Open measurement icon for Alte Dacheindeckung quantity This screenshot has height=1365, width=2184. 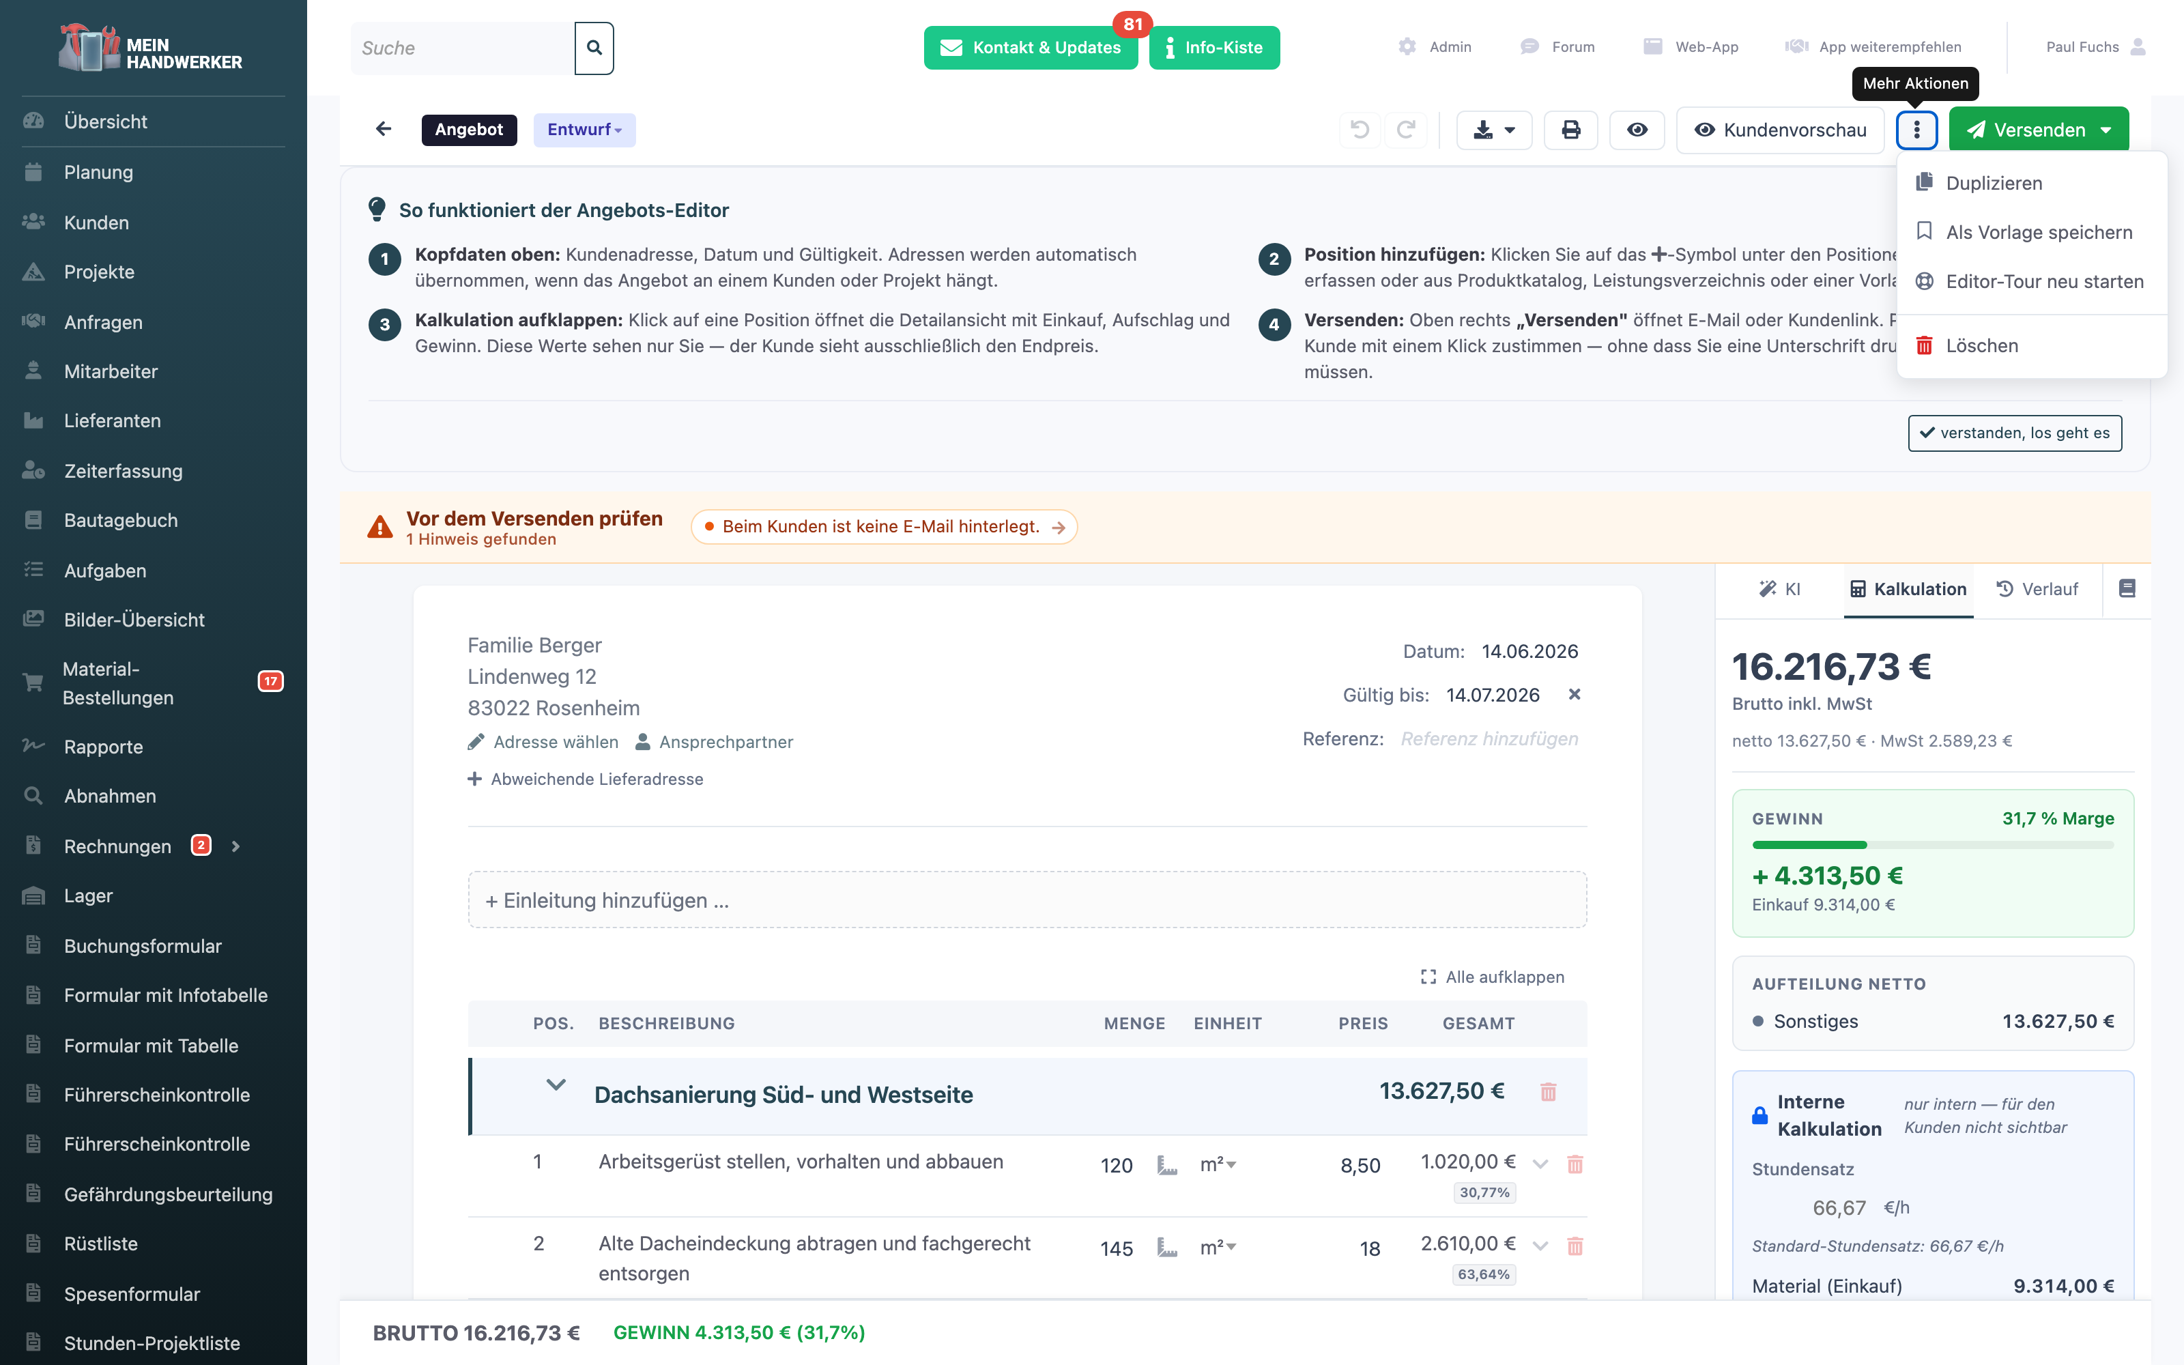[x=1167, y=1248]
